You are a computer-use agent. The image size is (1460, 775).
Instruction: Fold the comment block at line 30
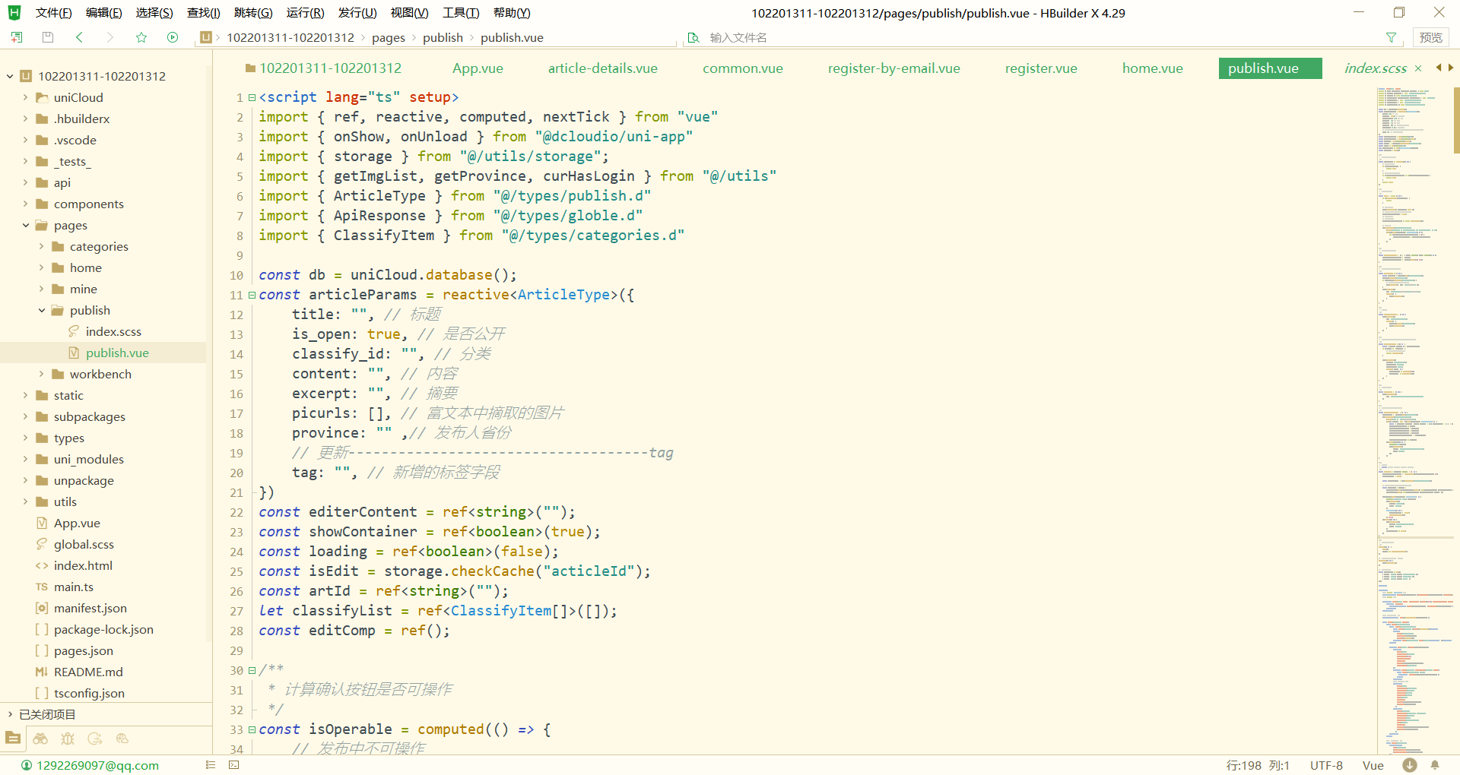(252, 670)
